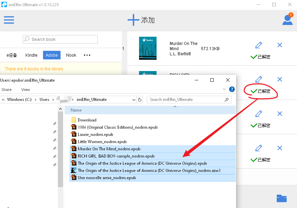This screenshot has height=208, width=297.
Task: Minimize the Explorer window
Action: click(197, 80)
